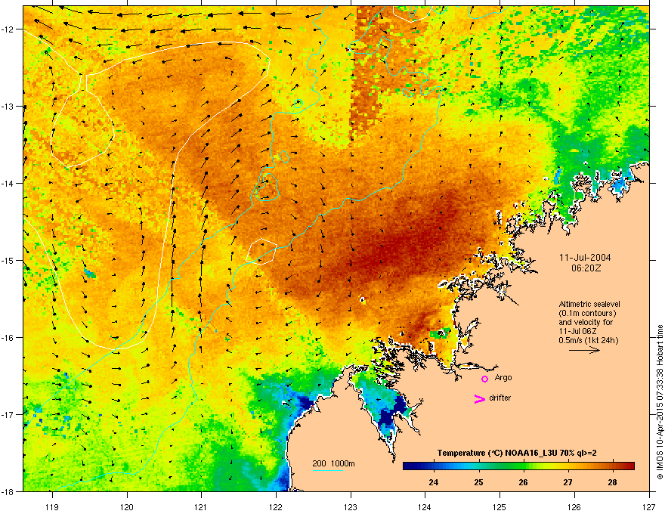The width and height of the screenshot is (665, 514).
Task: Click the magenta Argo circle marker
Action: (484, 379)
